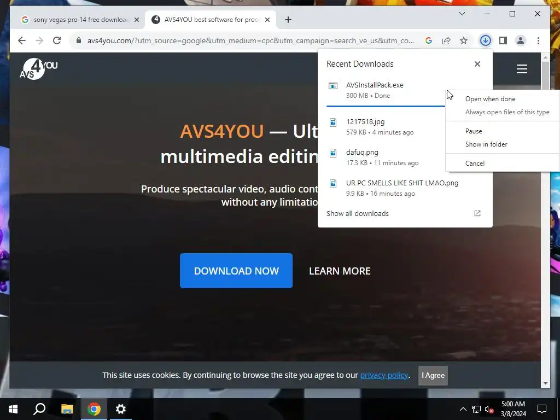
Task: Click the Google icon in the address bar
Action: point(429,40)
